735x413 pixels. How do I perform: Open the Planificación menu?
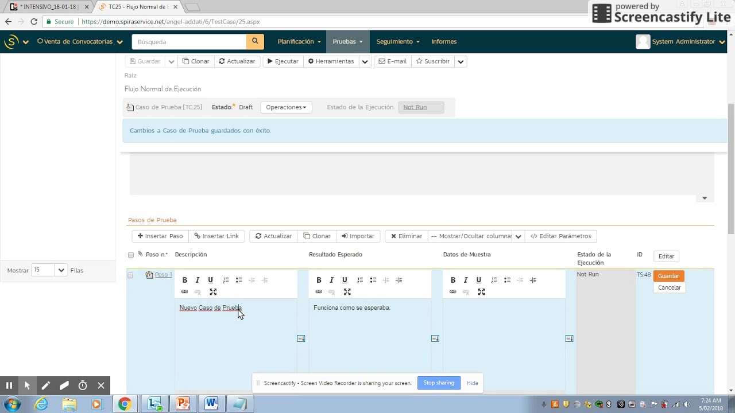click(299, 41)
